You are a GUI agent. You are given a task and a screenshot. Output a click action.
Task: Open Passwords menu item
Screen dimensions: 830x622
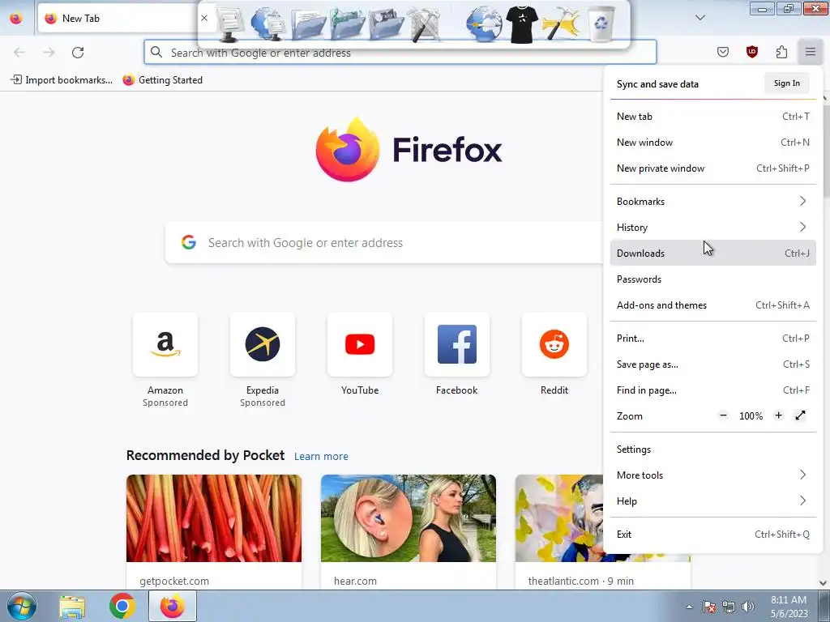(x=713, y=279)
